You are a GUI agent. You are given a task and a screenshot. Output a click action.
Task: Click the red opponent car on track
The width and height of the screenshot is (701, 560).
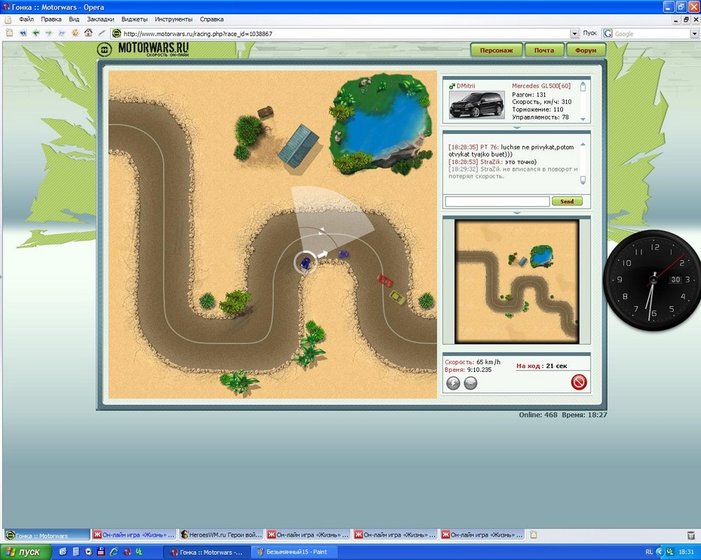pyautogui.click(x=384, y=281)
